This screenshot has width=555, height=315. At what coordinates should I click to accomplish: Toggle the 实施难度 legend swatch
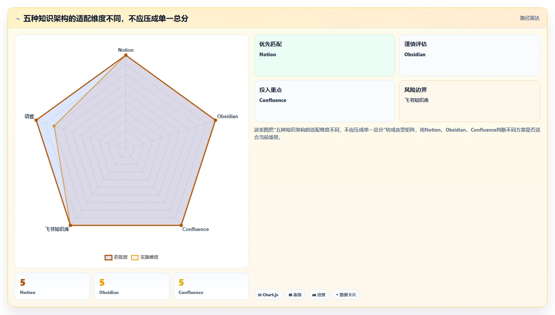[x=135, y=257]
